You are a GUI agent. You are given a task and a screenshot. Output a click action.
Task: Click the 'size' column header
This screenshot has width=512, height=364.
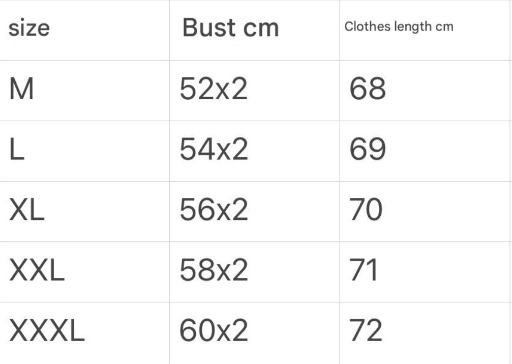pos(29,27)
